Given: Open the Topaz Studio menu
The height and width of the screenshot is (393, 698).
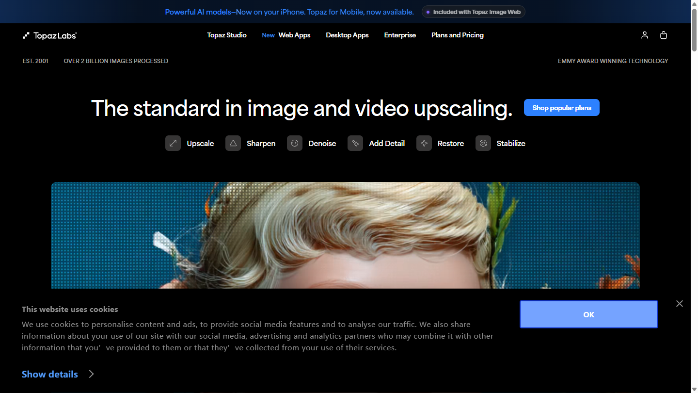Looking at the screenshot, I should tap(227, 35).
